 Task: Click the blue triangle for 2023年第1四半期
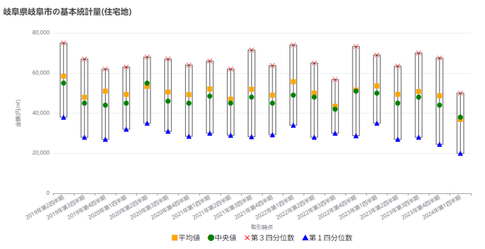pos(377,124)
